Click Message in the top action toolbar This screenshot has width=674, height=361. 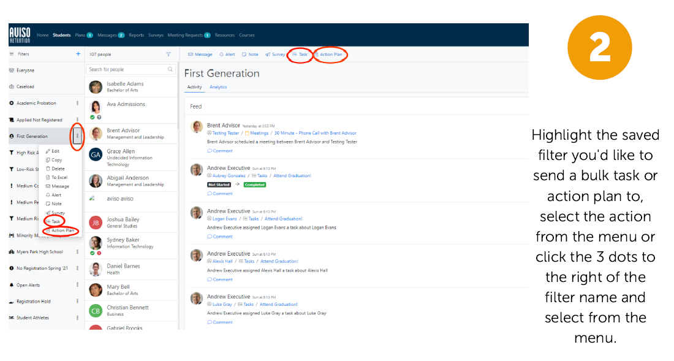200,55
